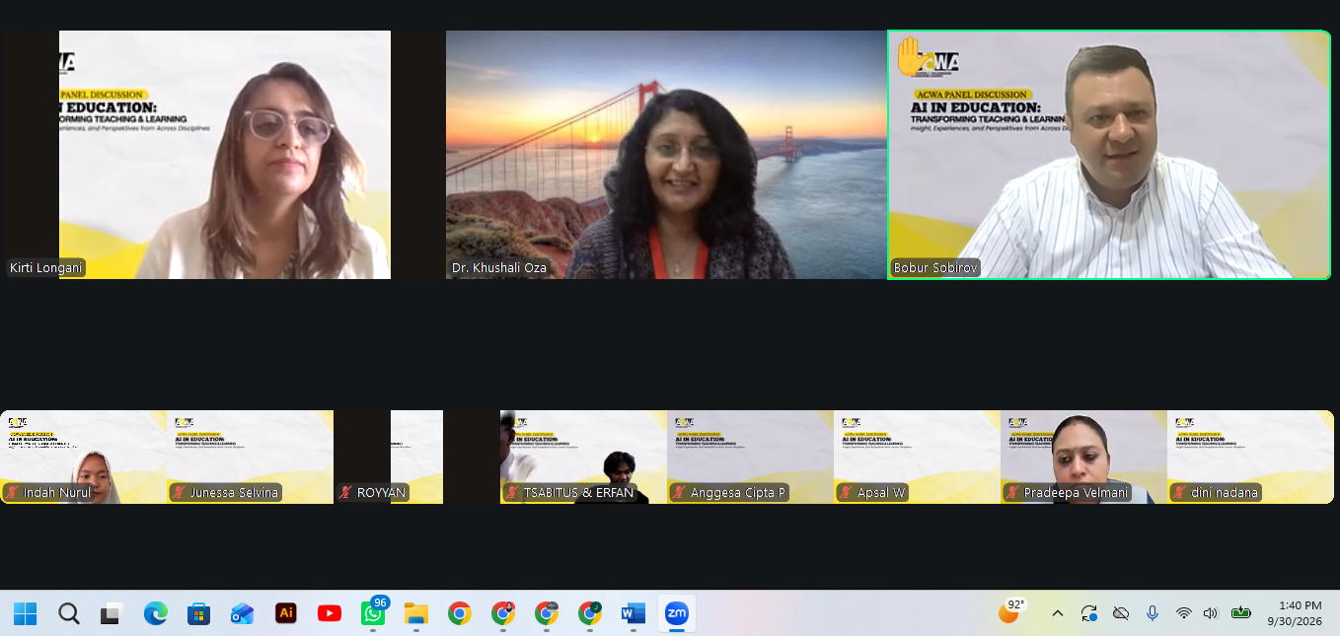Open Outlook from the taskbar
Image resolution: width=1340 pixels, height=636 pixels.
(x=242, y=613)
